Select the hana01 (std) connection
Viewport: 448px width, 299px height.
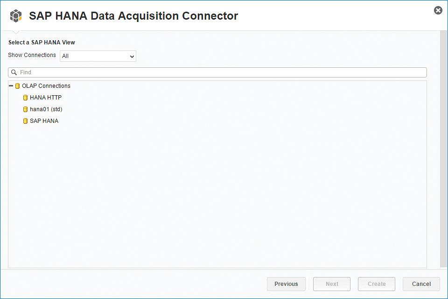click(x=46, y=109)
